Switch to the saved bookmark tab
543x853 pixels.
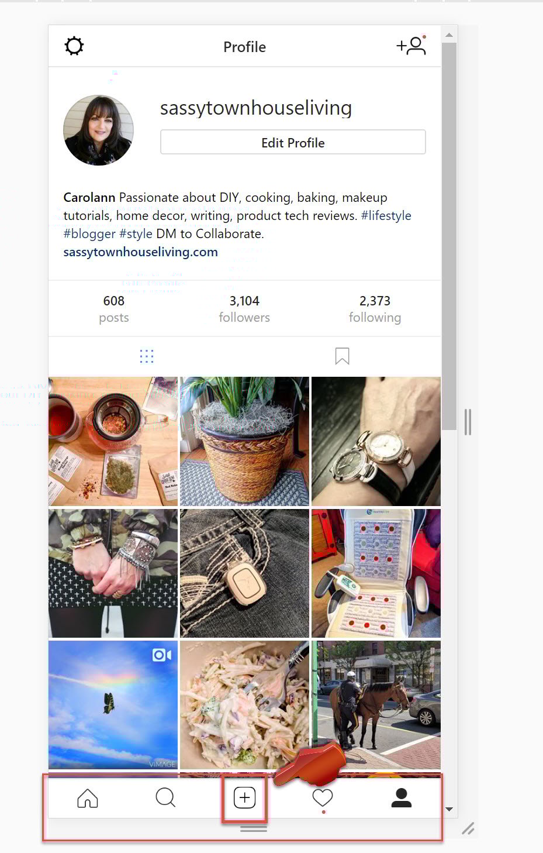click(342, 356)
